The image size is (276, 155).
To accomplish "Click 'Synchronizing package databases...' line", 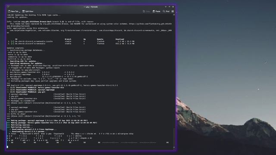I will [26, 50].
